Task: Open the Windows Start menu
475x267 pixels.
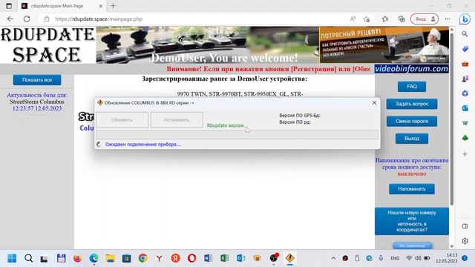Action: pyautogui.click(x=12, y=258)
